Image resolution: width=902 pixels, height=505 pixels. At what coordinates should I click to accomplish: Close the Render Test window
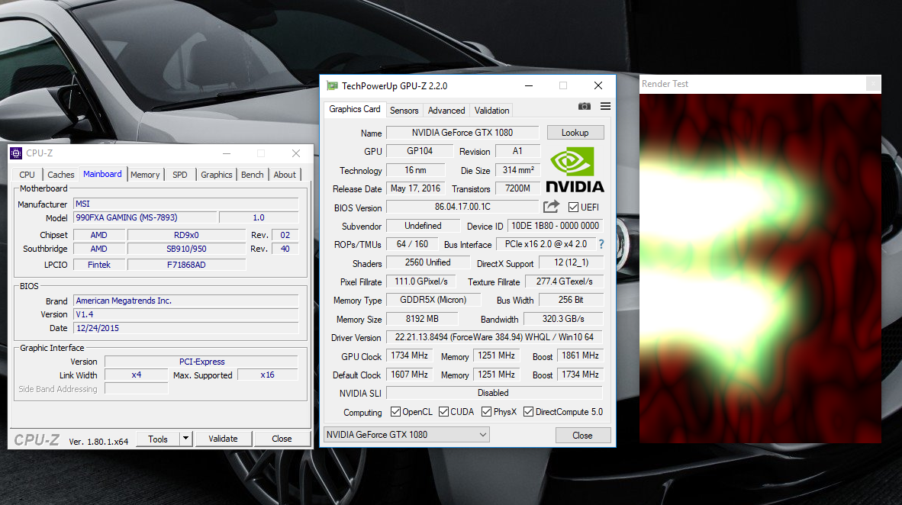(x=873, y=84)
